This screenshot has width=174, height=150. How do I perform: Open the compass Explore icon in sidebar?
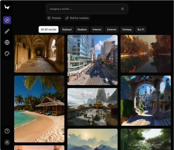(7, 20)
